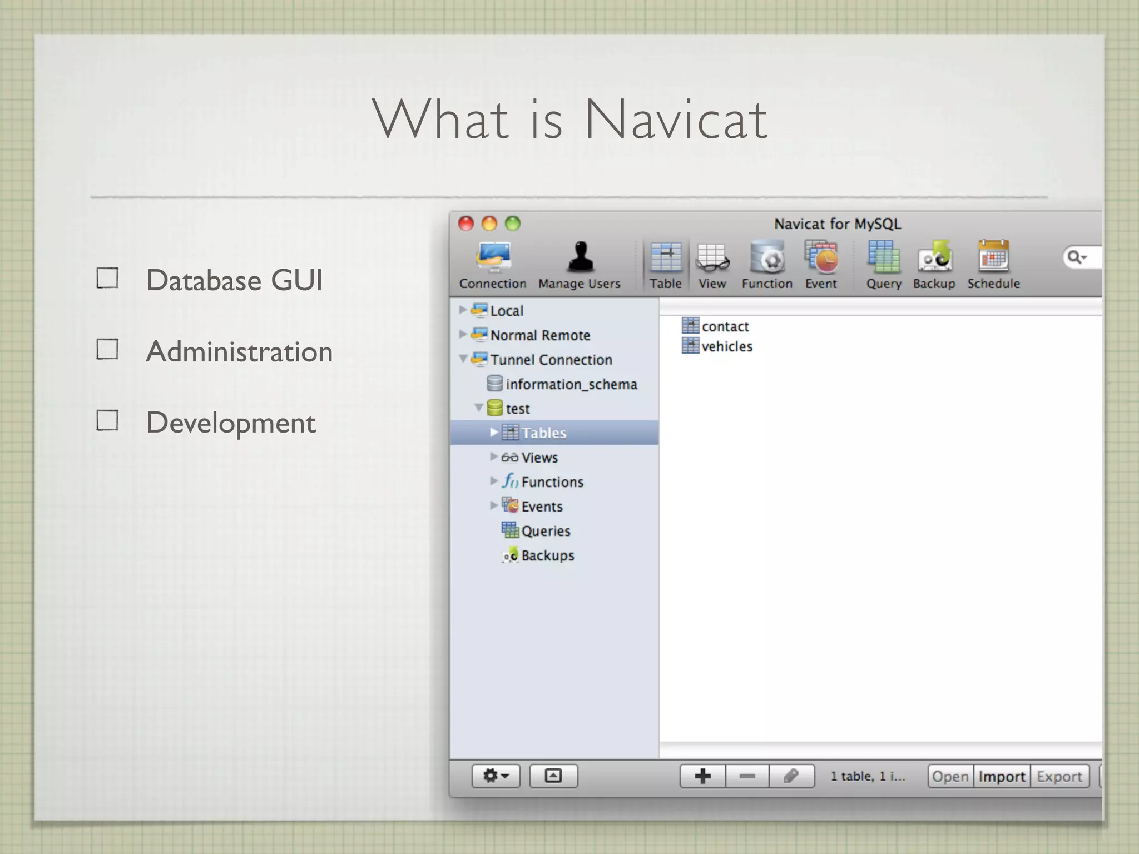The height and width of the screenshot is (854, 1139).
Task: Click the green zoom window button
Action: [x=513, y=224]
